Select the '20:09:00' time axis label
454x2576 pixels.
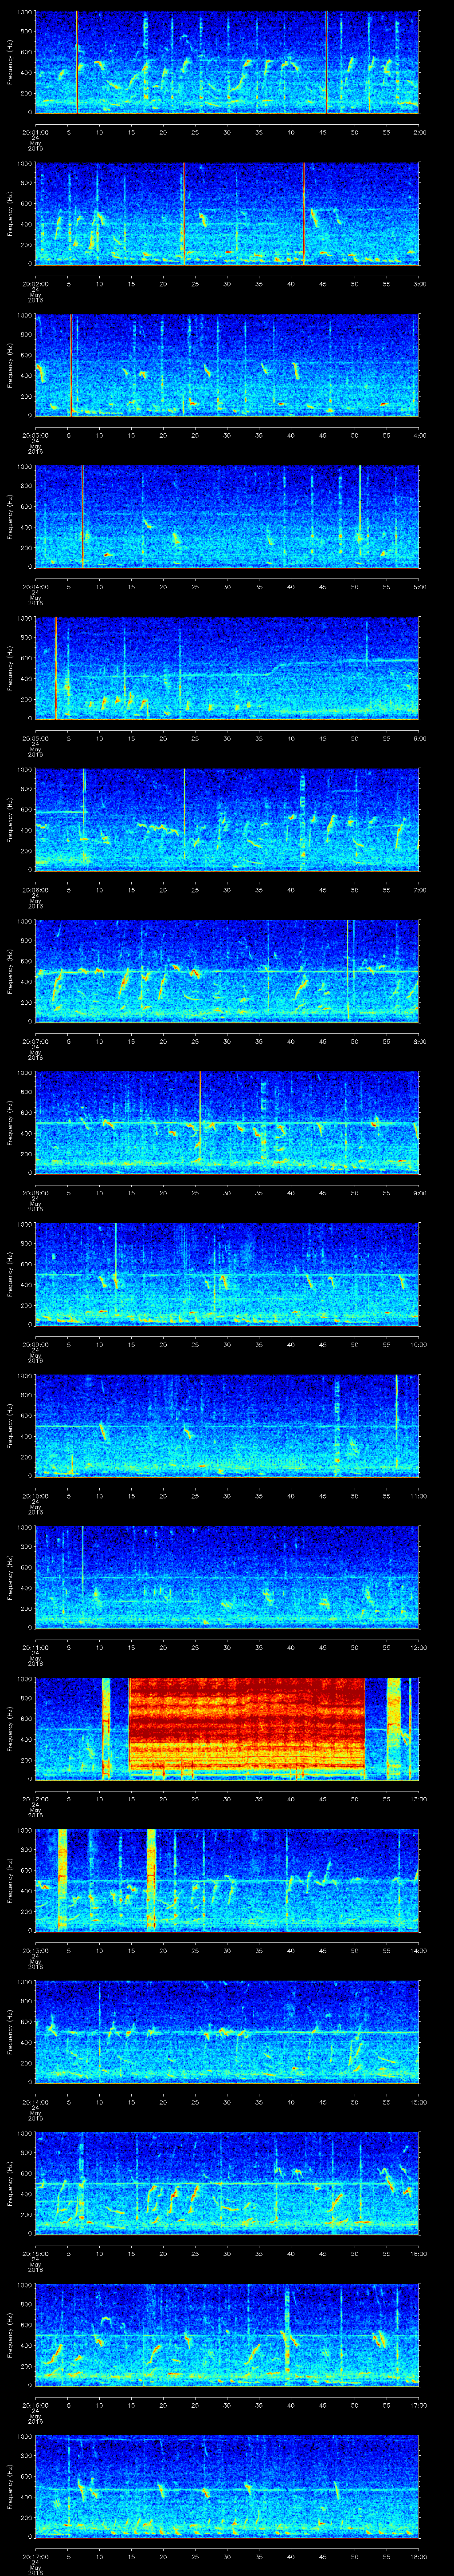click(35, 1344)
